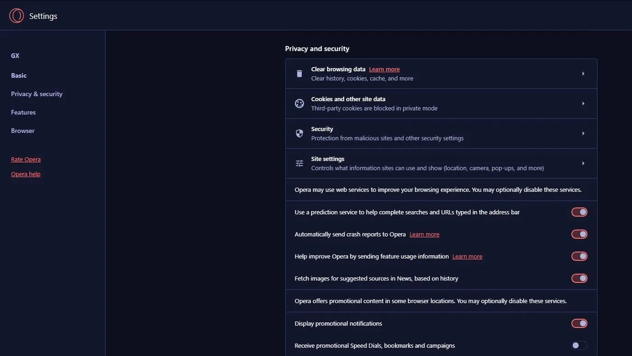The image size is (632, 356).
Task: Turn off Display promotional notifications
Action: tap(579, 323)
